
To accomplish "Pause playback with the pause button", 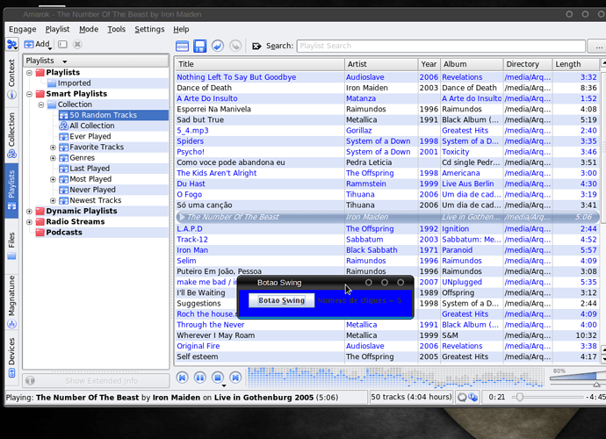I will tap(200, 378).
